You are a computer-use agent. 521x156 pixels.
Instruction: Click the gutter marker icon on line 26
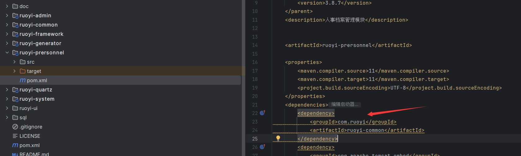click(262, 147)
